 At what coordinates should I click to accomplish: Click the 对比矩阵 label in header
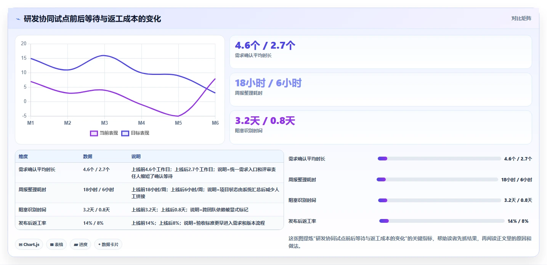point(521,18)
